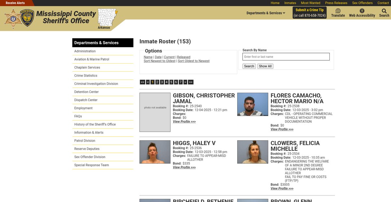This screenshot has height=202, width=391.
Task: Open Press Releases in top navigation
Action: coord(336,3)
